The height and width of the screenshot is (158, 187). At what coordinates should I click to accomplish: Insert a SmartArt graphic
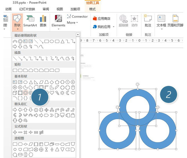coord(30,21)
